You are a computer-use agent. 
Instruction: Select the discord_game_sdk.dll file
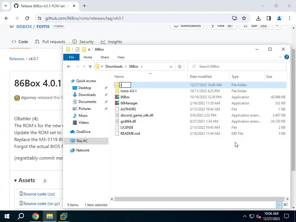137,115
